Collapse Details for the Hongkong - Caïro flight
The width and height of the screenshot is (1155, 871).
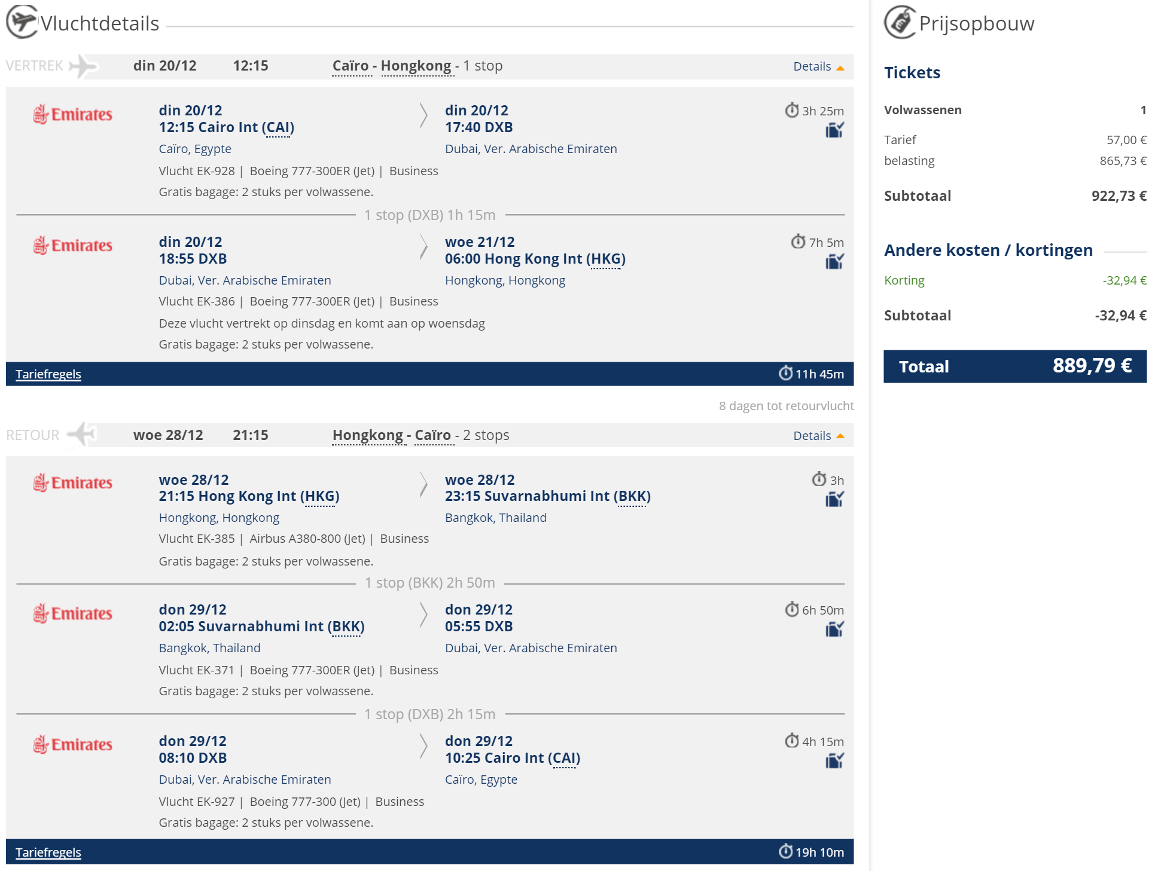click(x=818, y=436)
